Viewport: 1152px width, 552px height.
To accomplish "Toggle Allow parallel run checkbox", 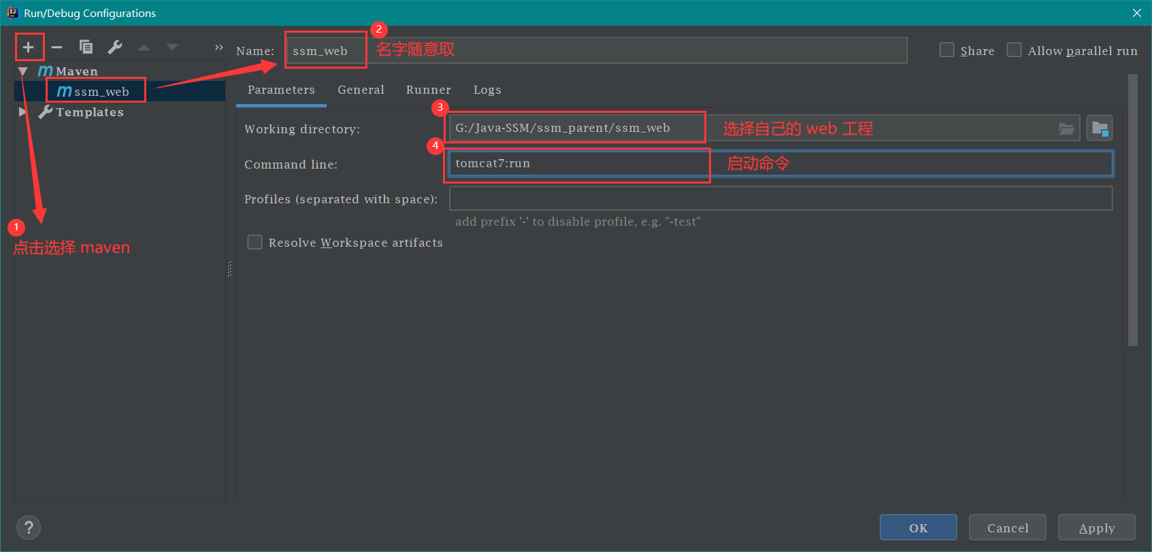I will [x=1014, y=50].
